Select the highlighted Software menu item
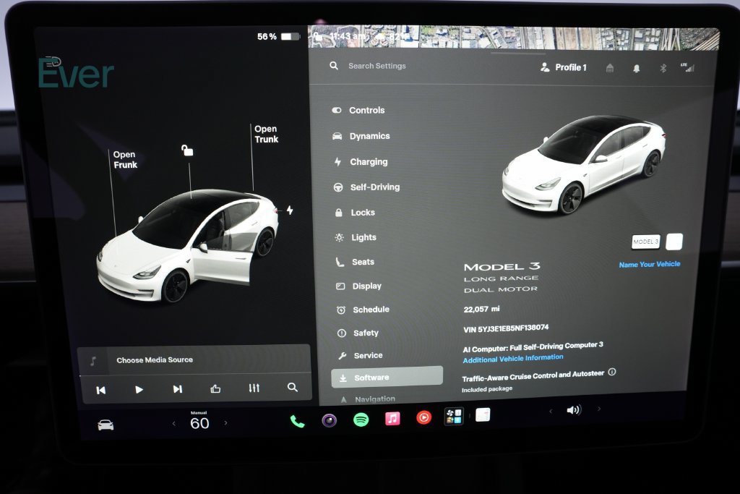This screenshot has height=494, width=740. coord(387,378)
